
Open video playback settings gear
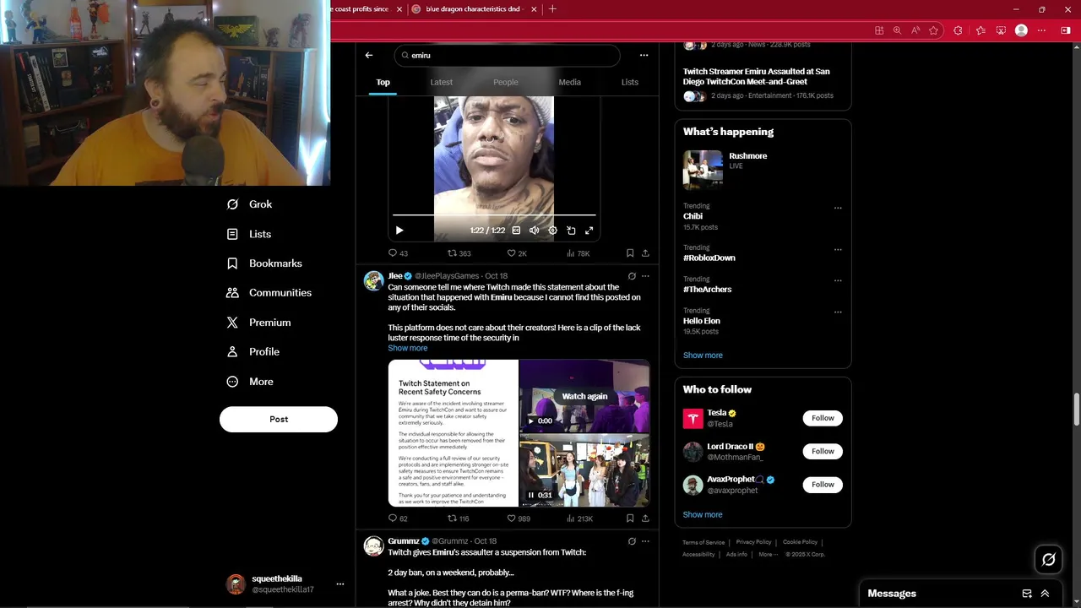552,231
